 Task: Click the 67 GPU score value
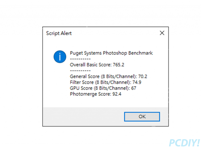click(x=133, y=88)
